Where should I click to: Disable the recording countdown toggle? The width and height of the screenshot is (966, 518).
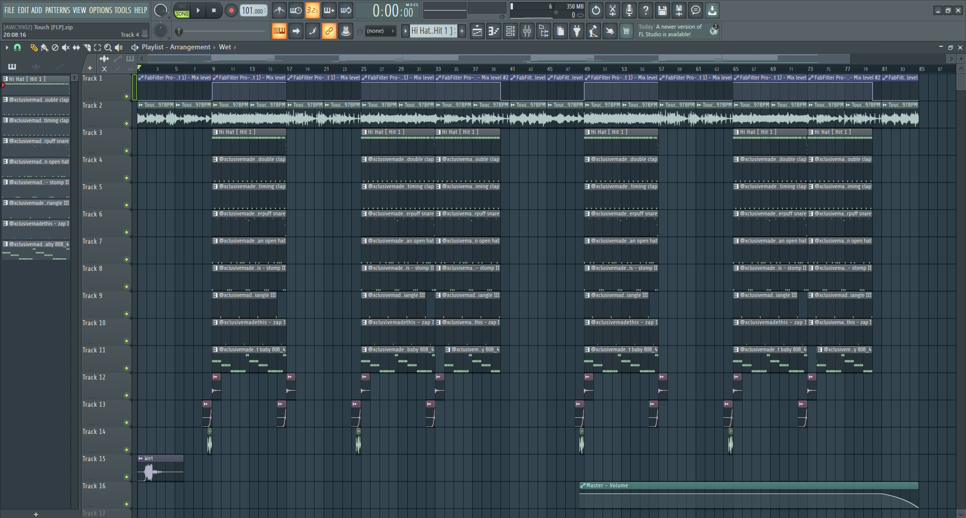point(313,10)
